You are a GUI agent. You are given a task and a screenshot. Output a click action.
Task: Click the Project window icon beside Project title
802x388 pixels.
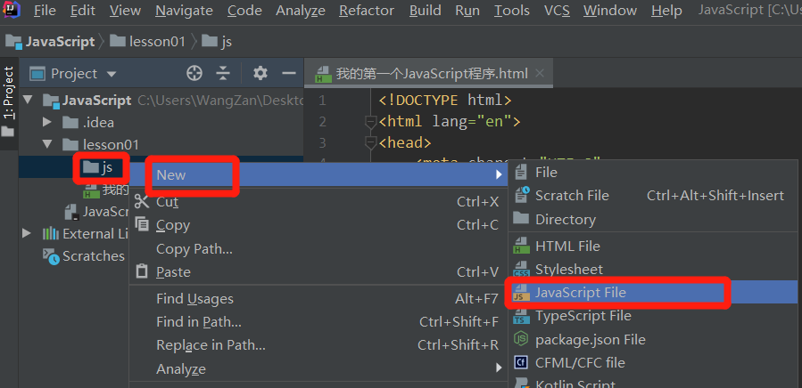click(37, 74)
